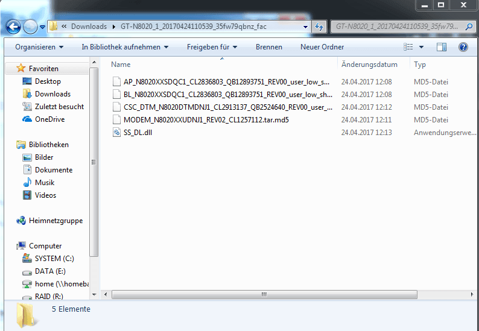Select Bibliotheken in navigation pane

pyautogui.click(x=49, y=145)
